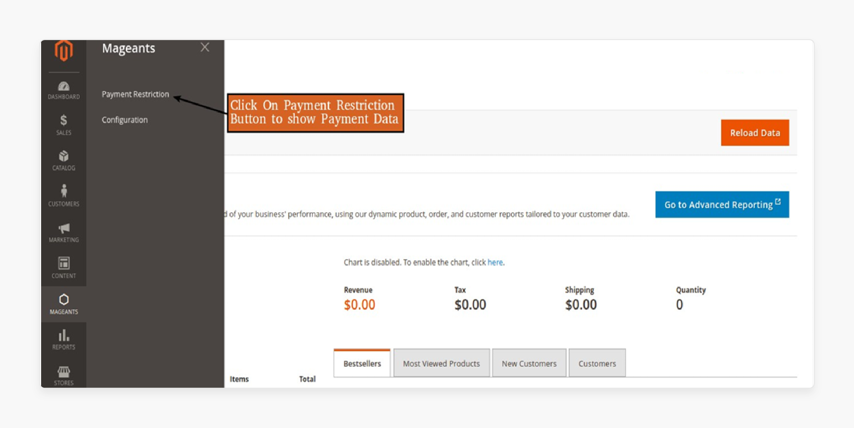This screenshot has width=854, height=428.
Task: Click the Revenue $0.00 value
Action: tap(359, 305)
